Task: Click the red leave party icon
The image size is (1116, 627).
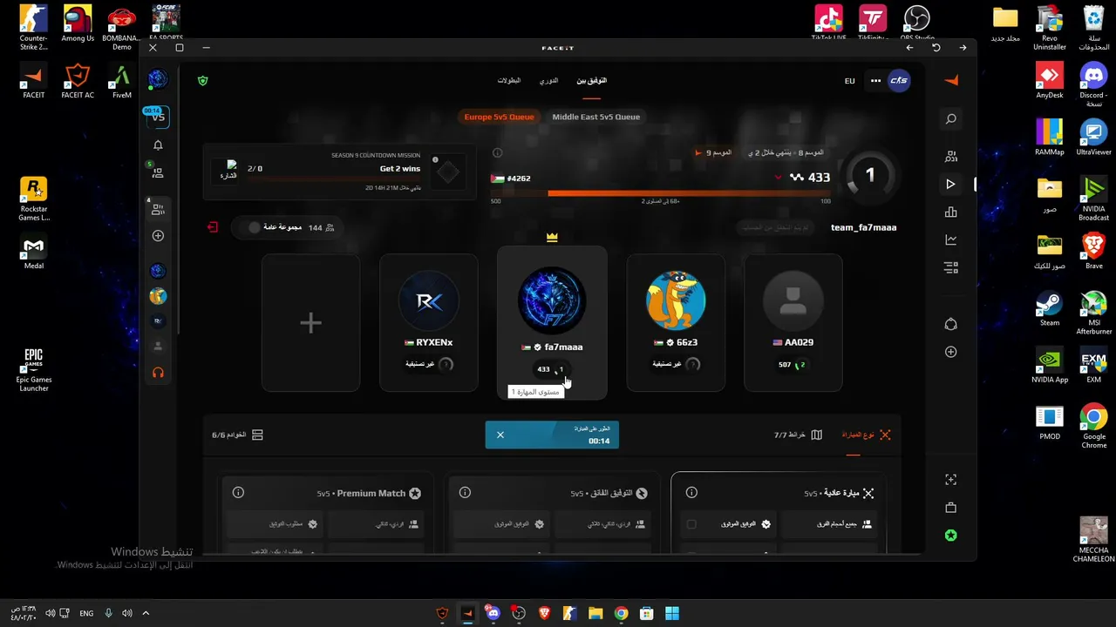Action: (213, 227)
